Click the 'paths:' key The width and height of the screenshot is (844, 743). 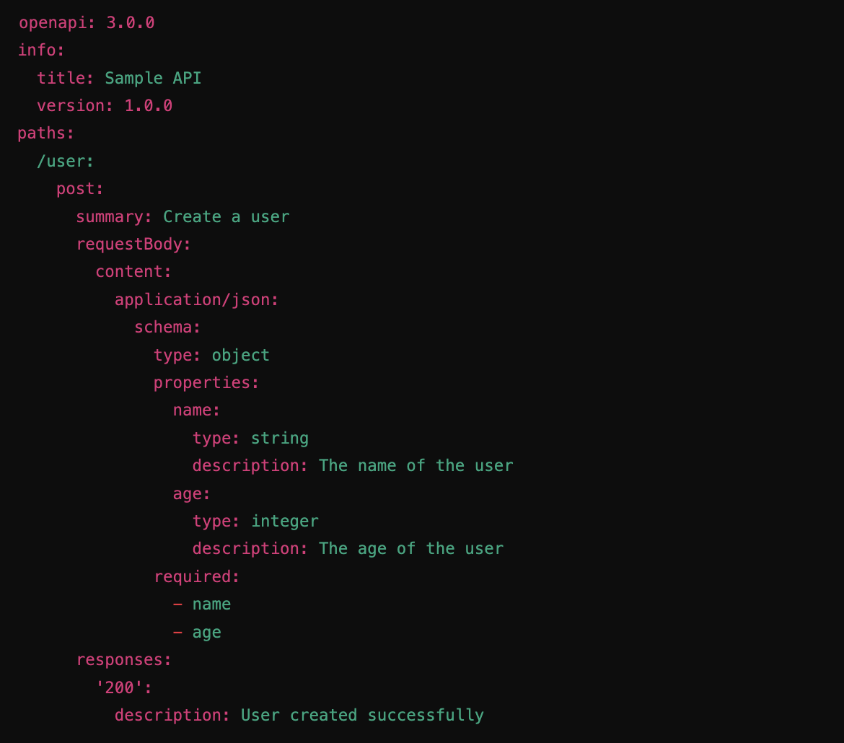pyautogui.click(x=45, y=133)
